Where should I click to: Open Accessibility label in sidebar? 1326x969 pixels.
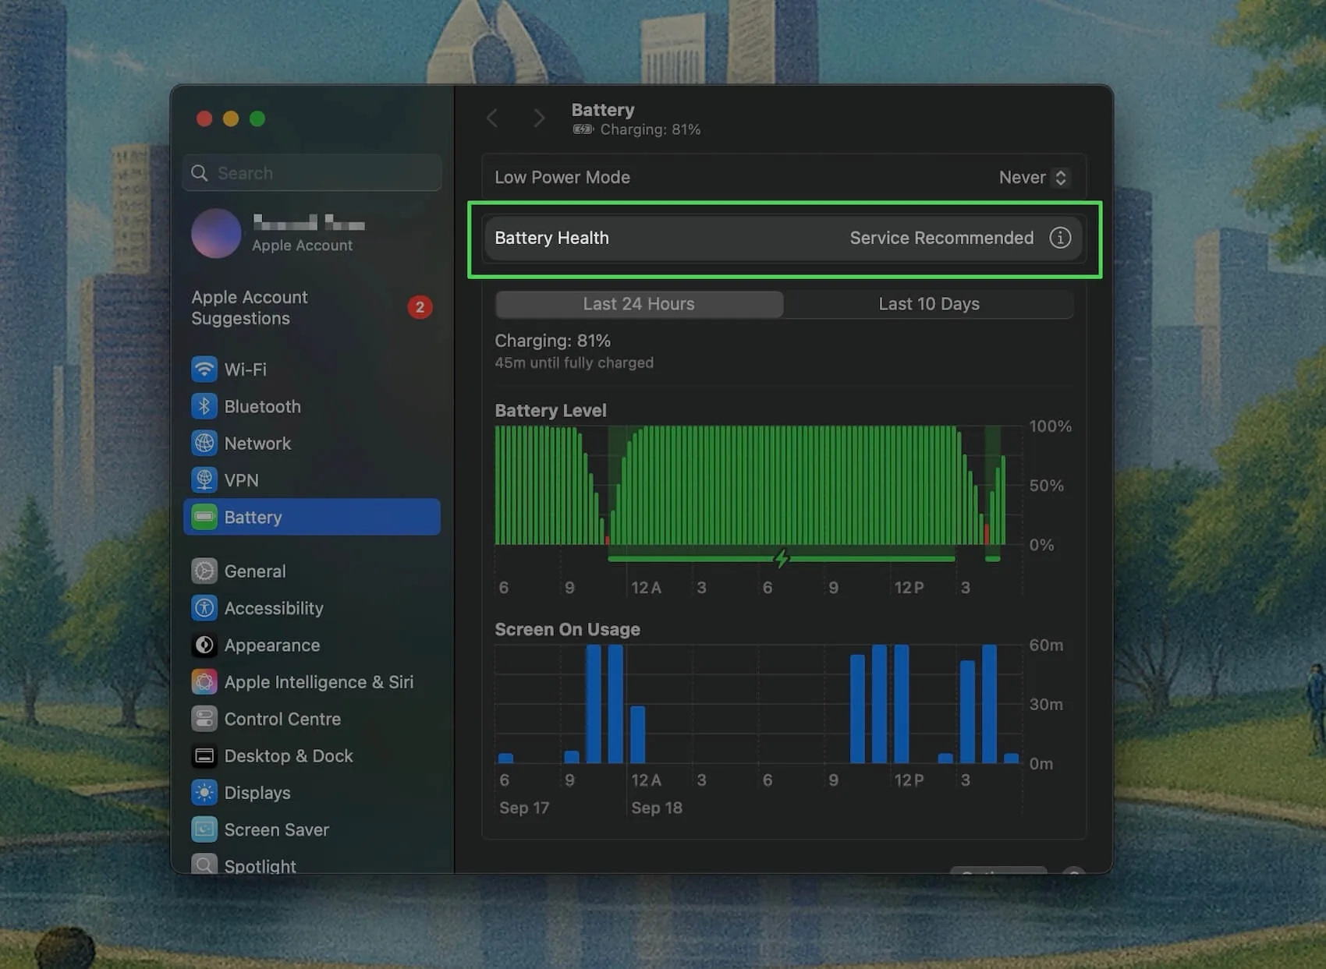click(x=274, y=608)
